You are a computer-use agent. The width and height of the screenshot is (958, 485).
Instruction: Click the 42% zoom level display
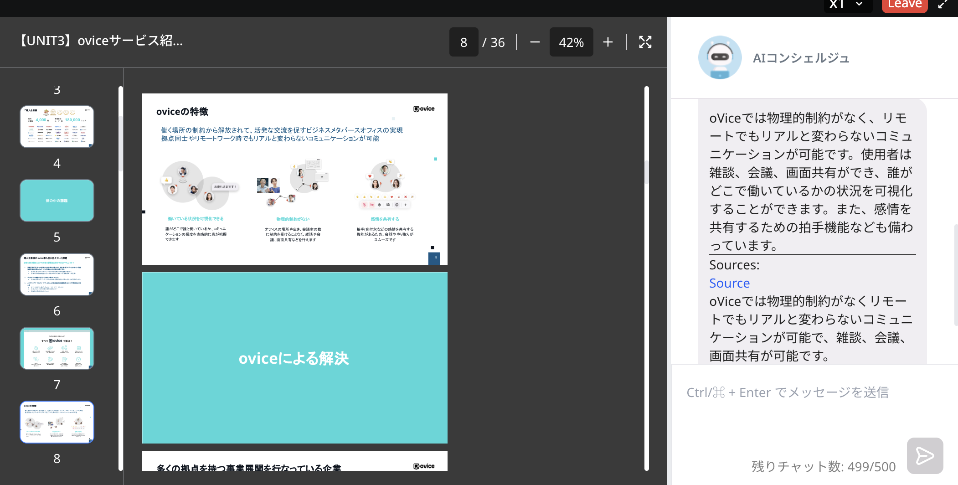(571, 42)
